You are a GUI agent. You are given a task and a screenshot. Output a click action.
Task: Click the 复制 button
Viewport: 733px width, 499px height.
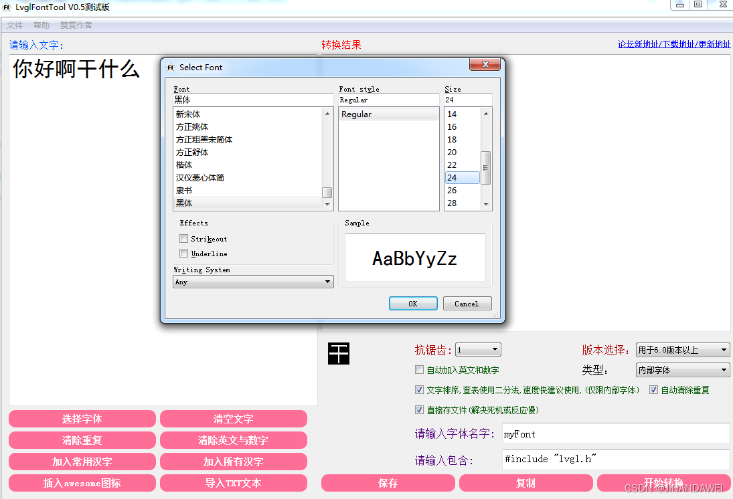coord(526,483)
